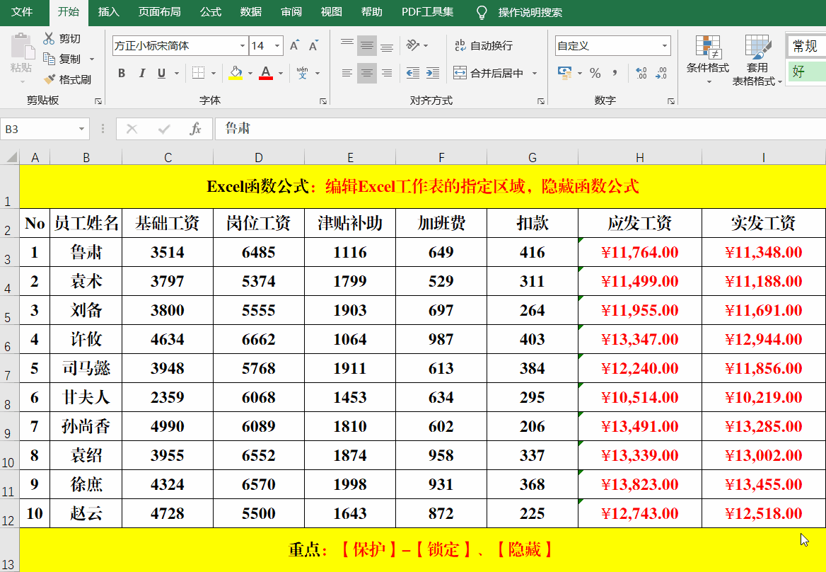Click the decrease indent icon
This screenshot has width=826, height=572.
(x=413, y=74)
